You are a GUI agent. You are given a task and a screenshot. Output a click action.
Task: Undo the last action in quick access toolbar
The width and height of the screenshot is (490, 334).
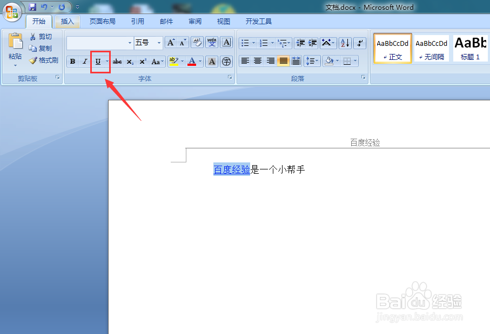click(x=44, y=7)
